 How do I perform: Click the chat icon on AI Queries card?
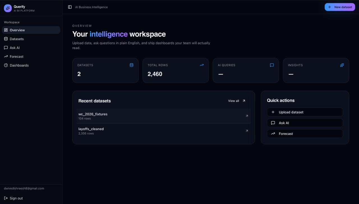[272, 65]
